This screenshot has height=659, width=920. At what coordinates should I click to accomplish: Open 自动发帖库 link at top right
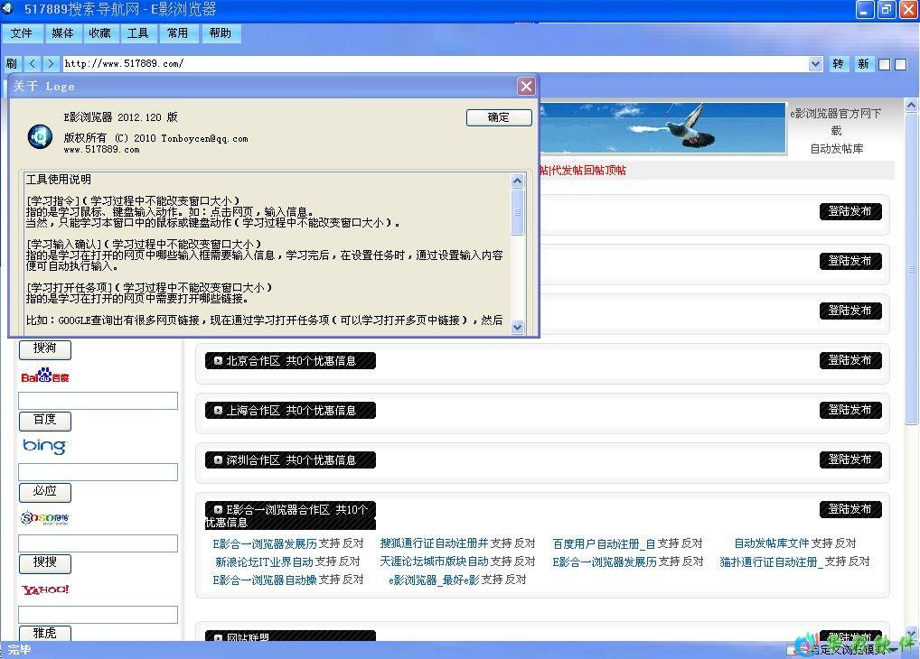click(x=837, y=149)
